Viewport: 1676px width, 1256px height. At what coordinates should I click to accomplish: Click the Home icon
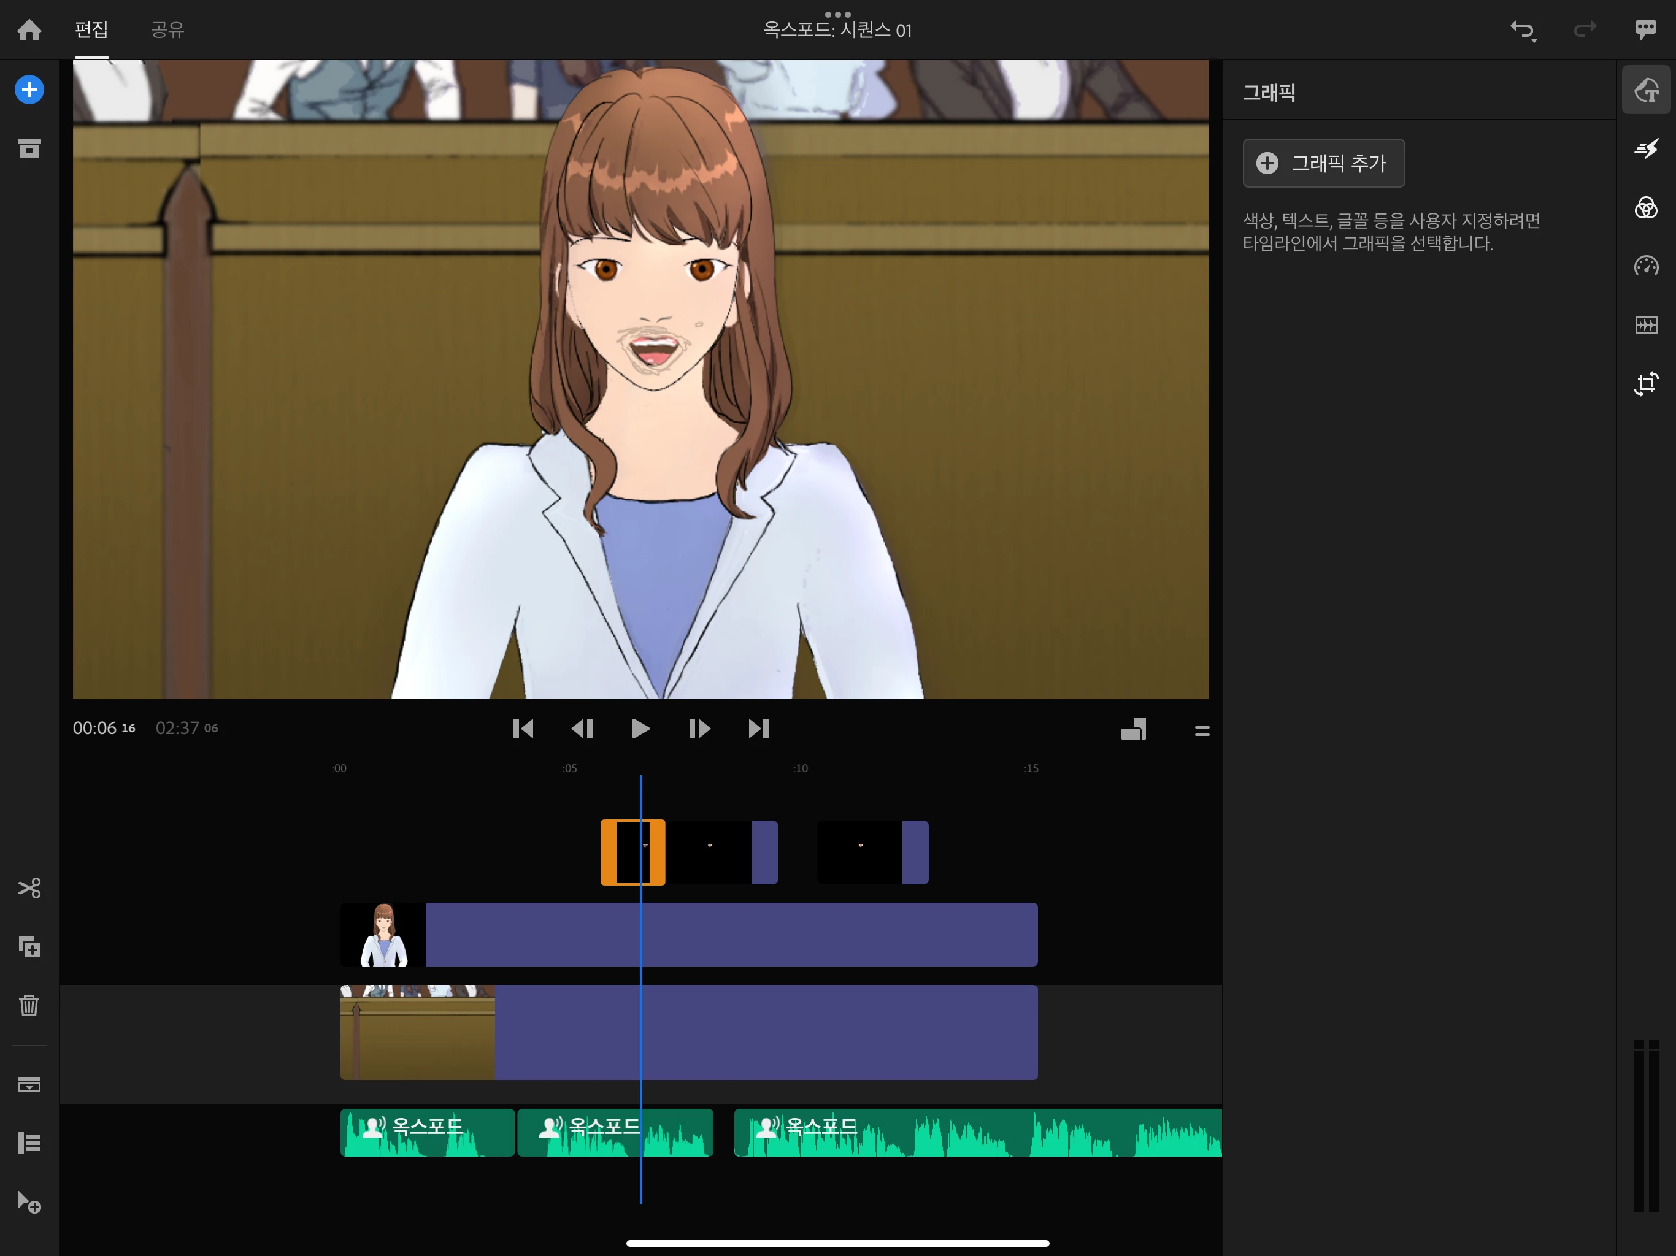click(29, 29)
